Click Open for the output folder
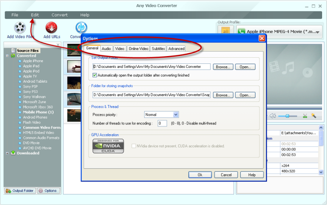Screen dimensions: 327x205 [245, 67]
